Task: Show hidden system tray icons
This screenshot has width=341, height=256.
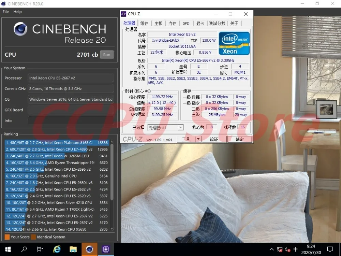Action: pyautogui.click(x=272, y=250)
